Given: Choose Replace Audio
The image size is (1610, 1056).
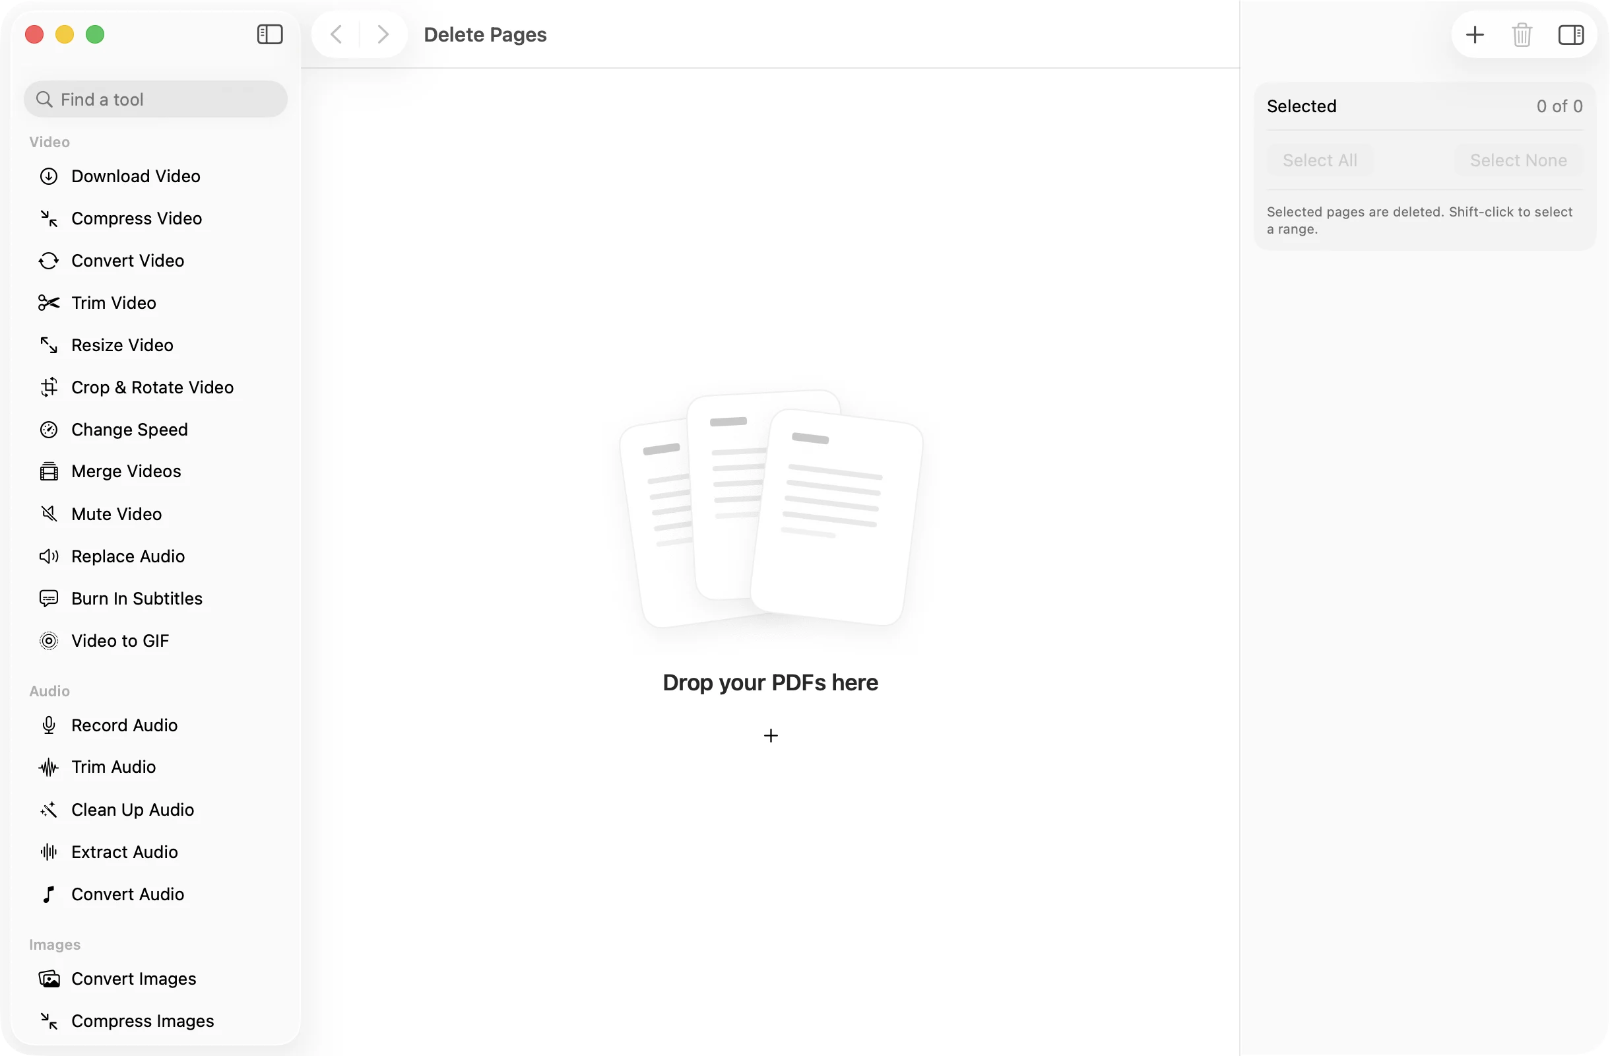Looking at the screenshot, I should coord(156,556).
